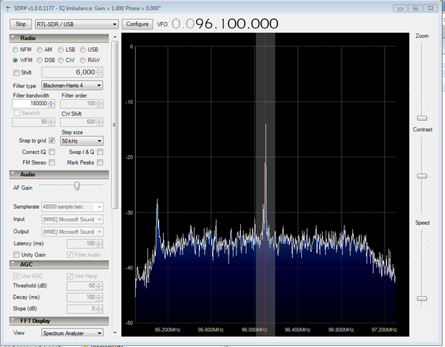Viewport: 445px width, 347px height.
Task: Expand the 50 kHz step size dropdown
Action: tap(81, 142)
